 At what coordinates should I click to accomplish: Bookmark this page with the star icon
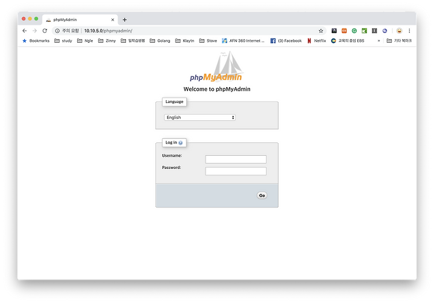point(321,31)
